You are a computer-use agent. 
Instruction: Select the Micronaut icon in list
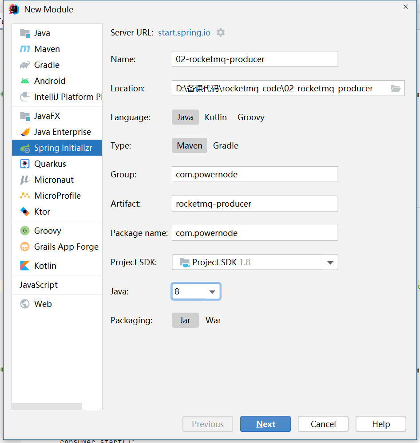[25, 180]
